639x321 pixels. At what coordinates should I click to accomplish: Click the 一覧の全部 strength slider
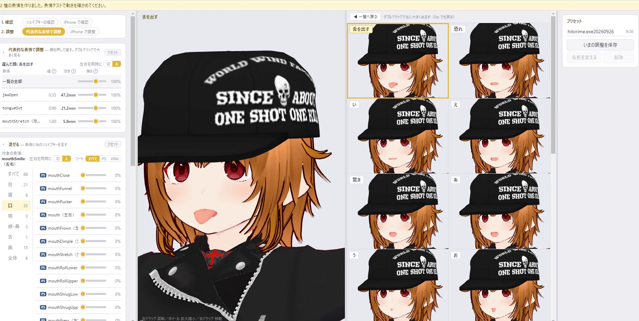point(92,81)
